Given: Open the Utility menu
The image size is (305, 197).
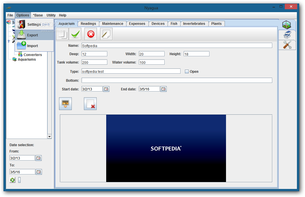Looking at the screenshot, I should (51, 15).
